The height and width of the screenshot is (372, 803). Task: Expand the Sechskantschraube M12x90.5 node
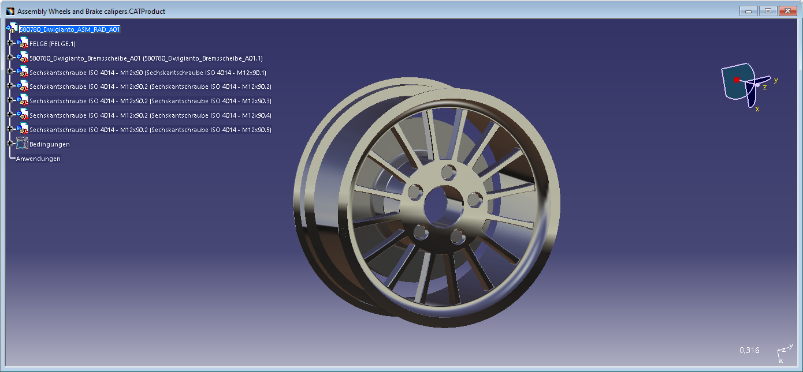pos(10,129)
